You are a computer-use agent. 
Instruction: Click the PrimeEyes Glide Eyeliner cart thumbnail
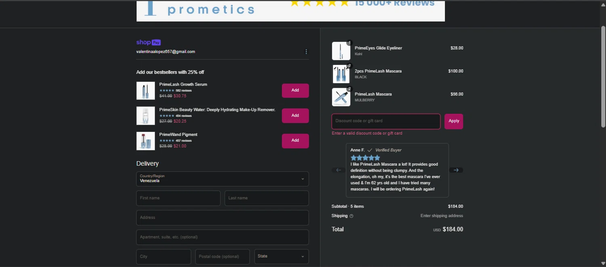point(341,51)
